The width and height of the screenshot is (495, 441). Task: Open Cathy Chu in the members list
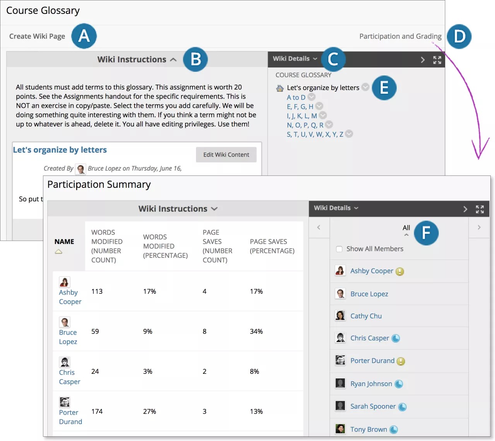tap(365, 316)
